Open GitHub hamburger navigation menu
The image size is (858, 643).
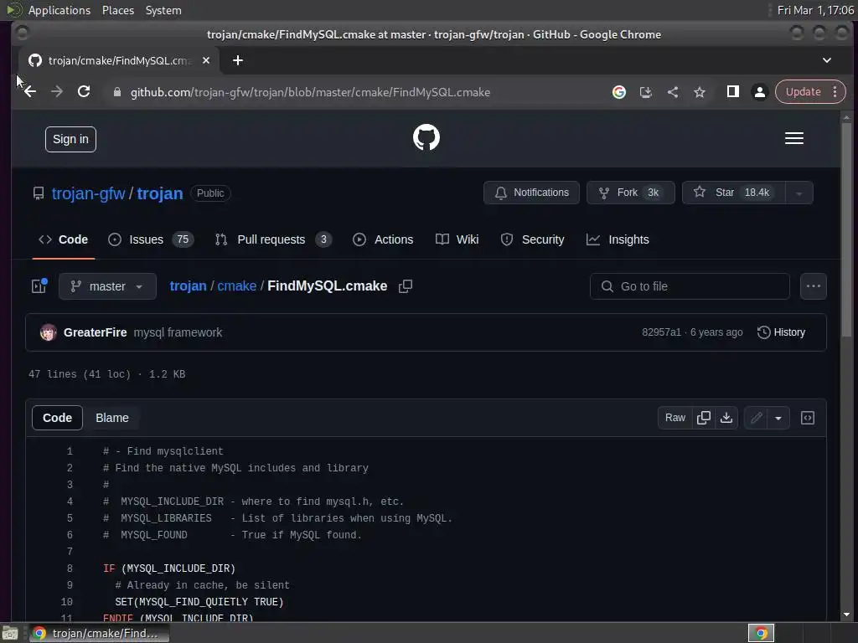794,138
